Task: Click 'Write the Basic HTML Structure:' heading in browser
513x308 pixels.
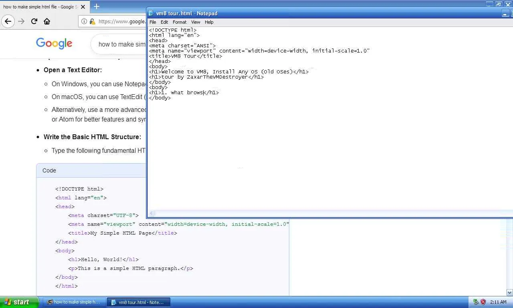Action: [x=92, y=137]
